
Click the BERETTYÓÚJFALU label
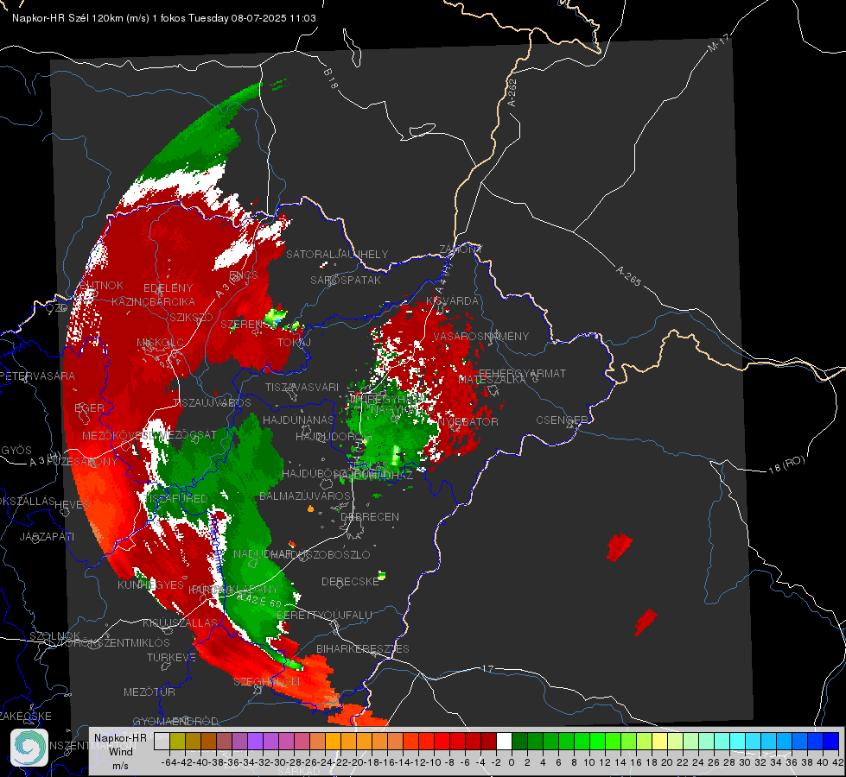click(x=324, y=616)
